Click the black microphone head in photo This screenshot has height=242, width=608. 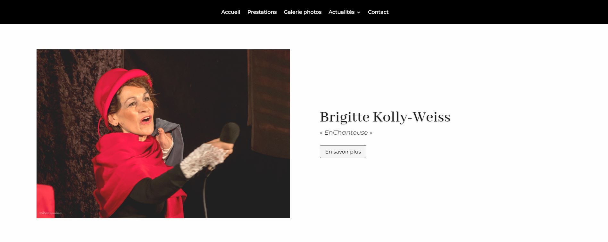click(229, 134)
